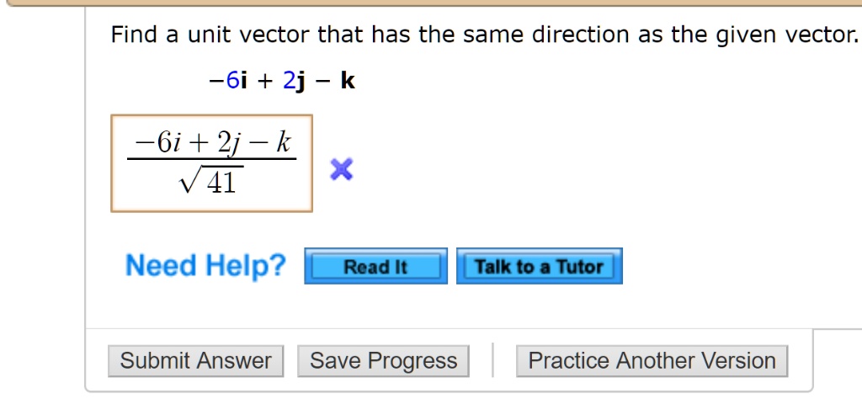Click the bold k in the given vector
This screenshot has width=862, height=399.
click(348, 81)
